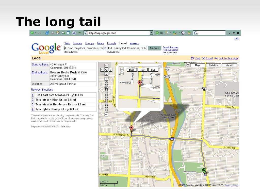
Task: Click the center return-to-result map button
Action: coord(106,70)
